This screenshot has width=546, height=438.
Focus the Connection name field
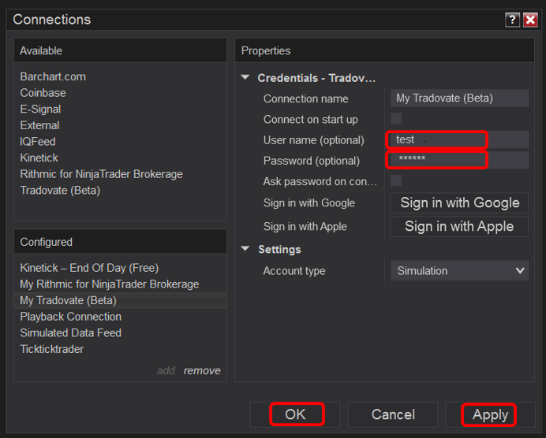pyautogui.click(x=459, y=98)
